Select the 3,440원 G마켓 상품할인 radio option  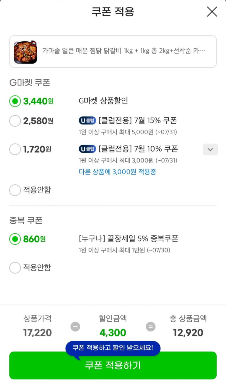click(x=15, y=101)
